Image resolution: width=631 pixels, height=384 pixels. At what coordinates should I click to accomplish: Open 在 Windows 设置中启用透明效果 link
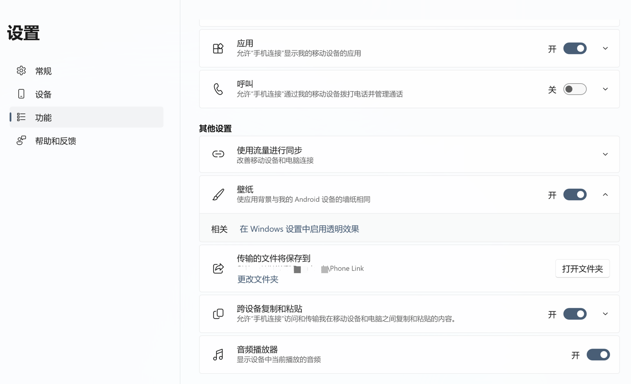299,229
